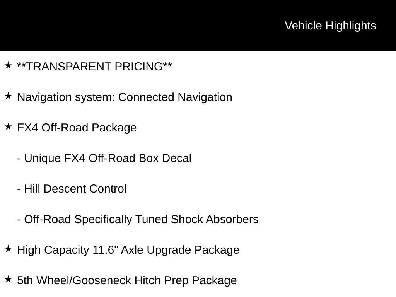Viewport: 396px width, 297px height.
Task: Click Off-Road Specifically Tuned Shock Absorbers
Action: pyautogui.click(x=138, y=220)
